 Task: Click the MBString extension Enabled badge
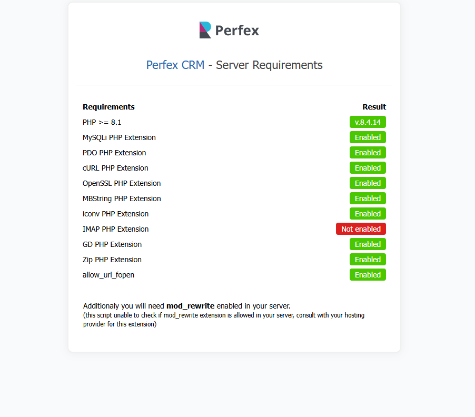(368, 198)
